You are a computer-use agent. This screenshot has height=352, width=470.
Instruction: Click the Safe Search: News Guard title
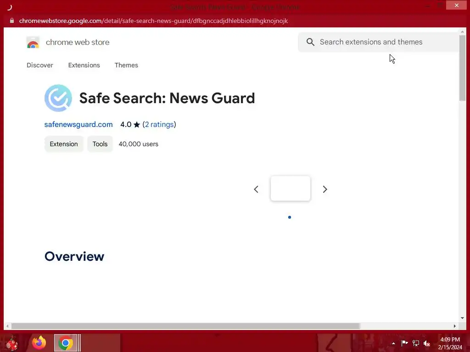[167, 98]
